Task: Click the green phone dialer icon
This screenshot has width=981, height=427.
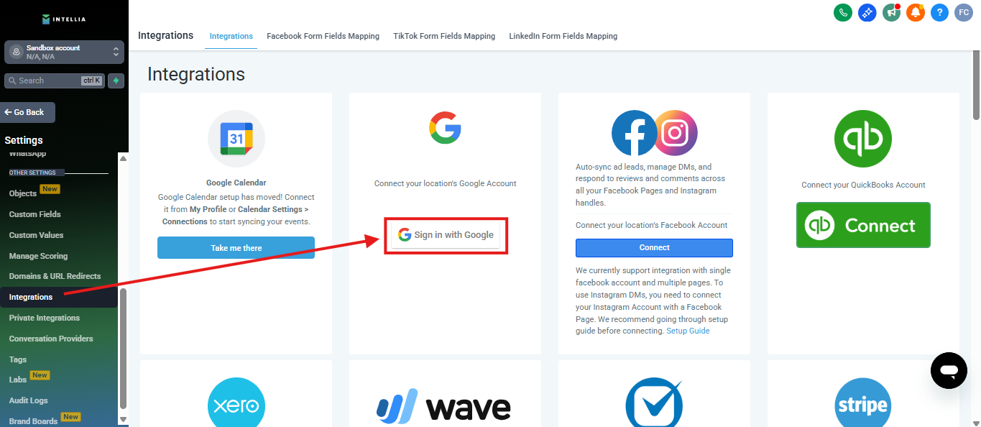Action: pos(842,12)
